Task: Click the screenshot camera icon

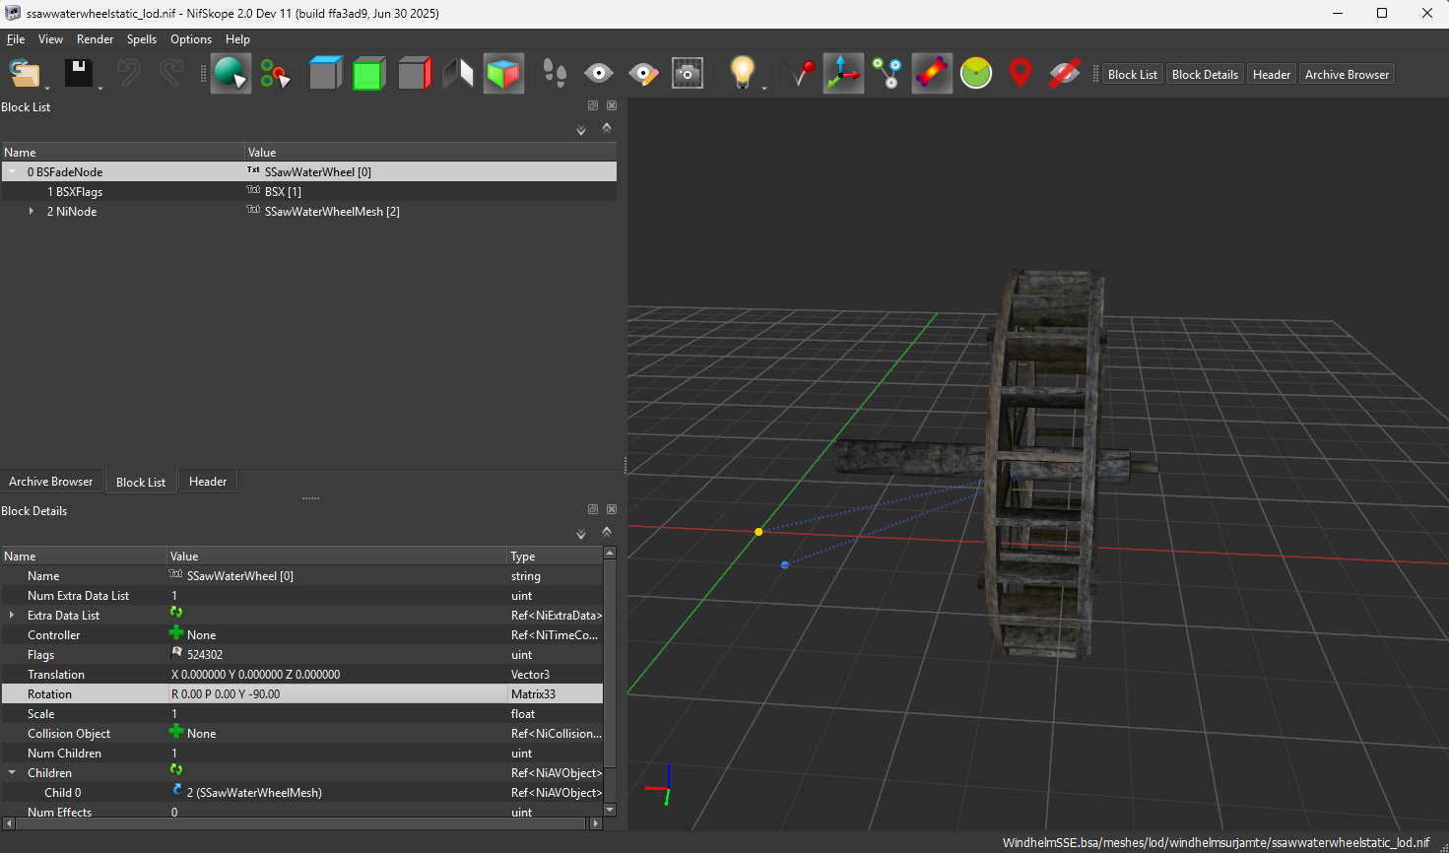Action: click(688, 74)
